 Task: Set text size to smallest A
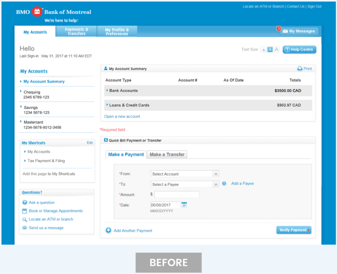[264, 50]
